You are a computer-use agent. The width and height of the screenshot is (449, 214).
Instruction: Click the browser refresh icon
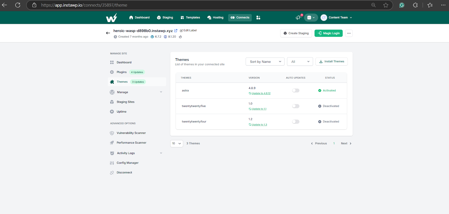click(18, 5)
